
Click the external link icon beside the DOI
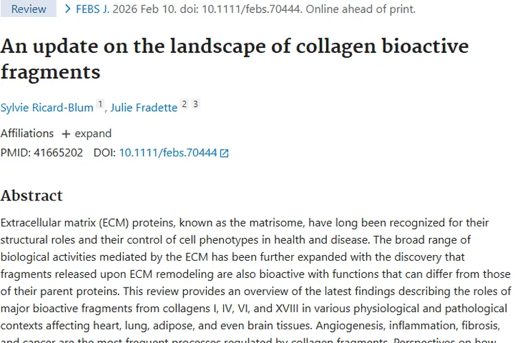tap(224, 153)
